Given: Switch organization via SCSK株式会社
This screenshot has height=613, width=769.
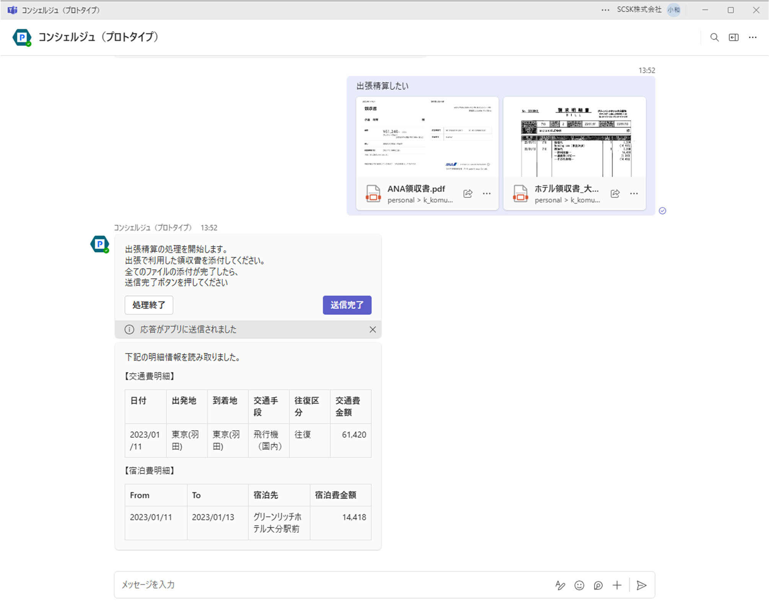Looking at the screenshot, I should [639, 10].
